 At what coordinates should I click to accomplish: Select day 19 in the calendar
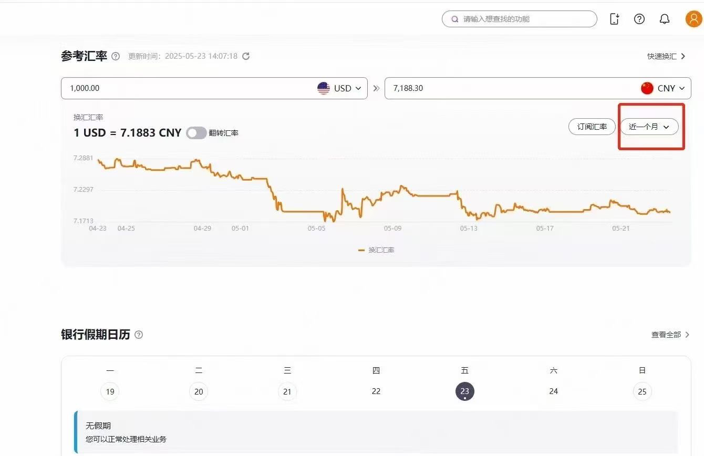point(110,391)
